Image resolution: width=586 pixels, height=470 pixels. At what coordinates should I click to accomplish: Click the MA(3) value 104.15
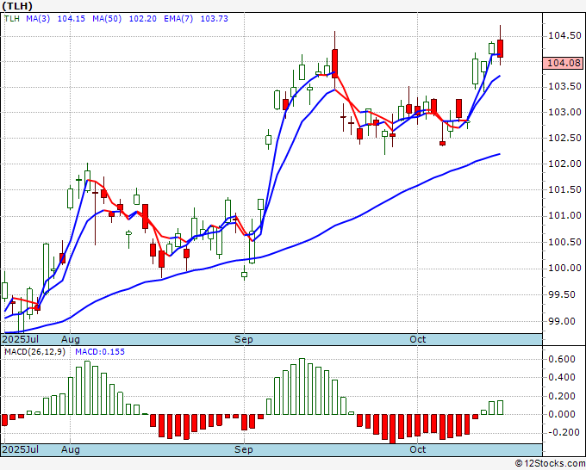(x=71, y=19)
